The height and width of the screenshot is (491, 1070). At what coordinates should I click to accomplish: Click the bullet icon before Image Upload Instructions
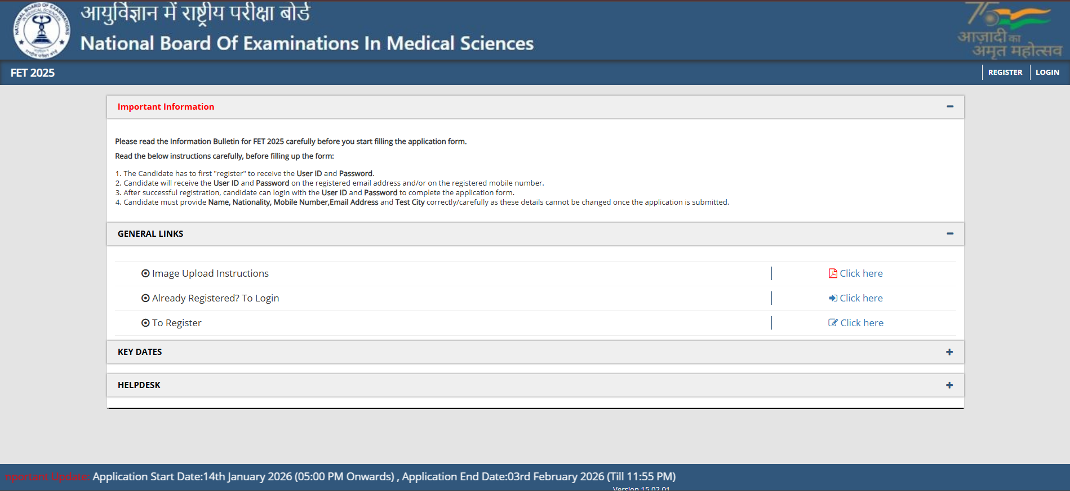click(x=145, y=273)
